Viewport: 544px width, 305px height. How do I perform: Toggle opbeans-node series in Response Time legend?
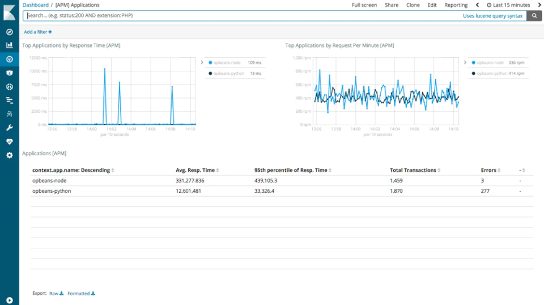coord(227,62)
